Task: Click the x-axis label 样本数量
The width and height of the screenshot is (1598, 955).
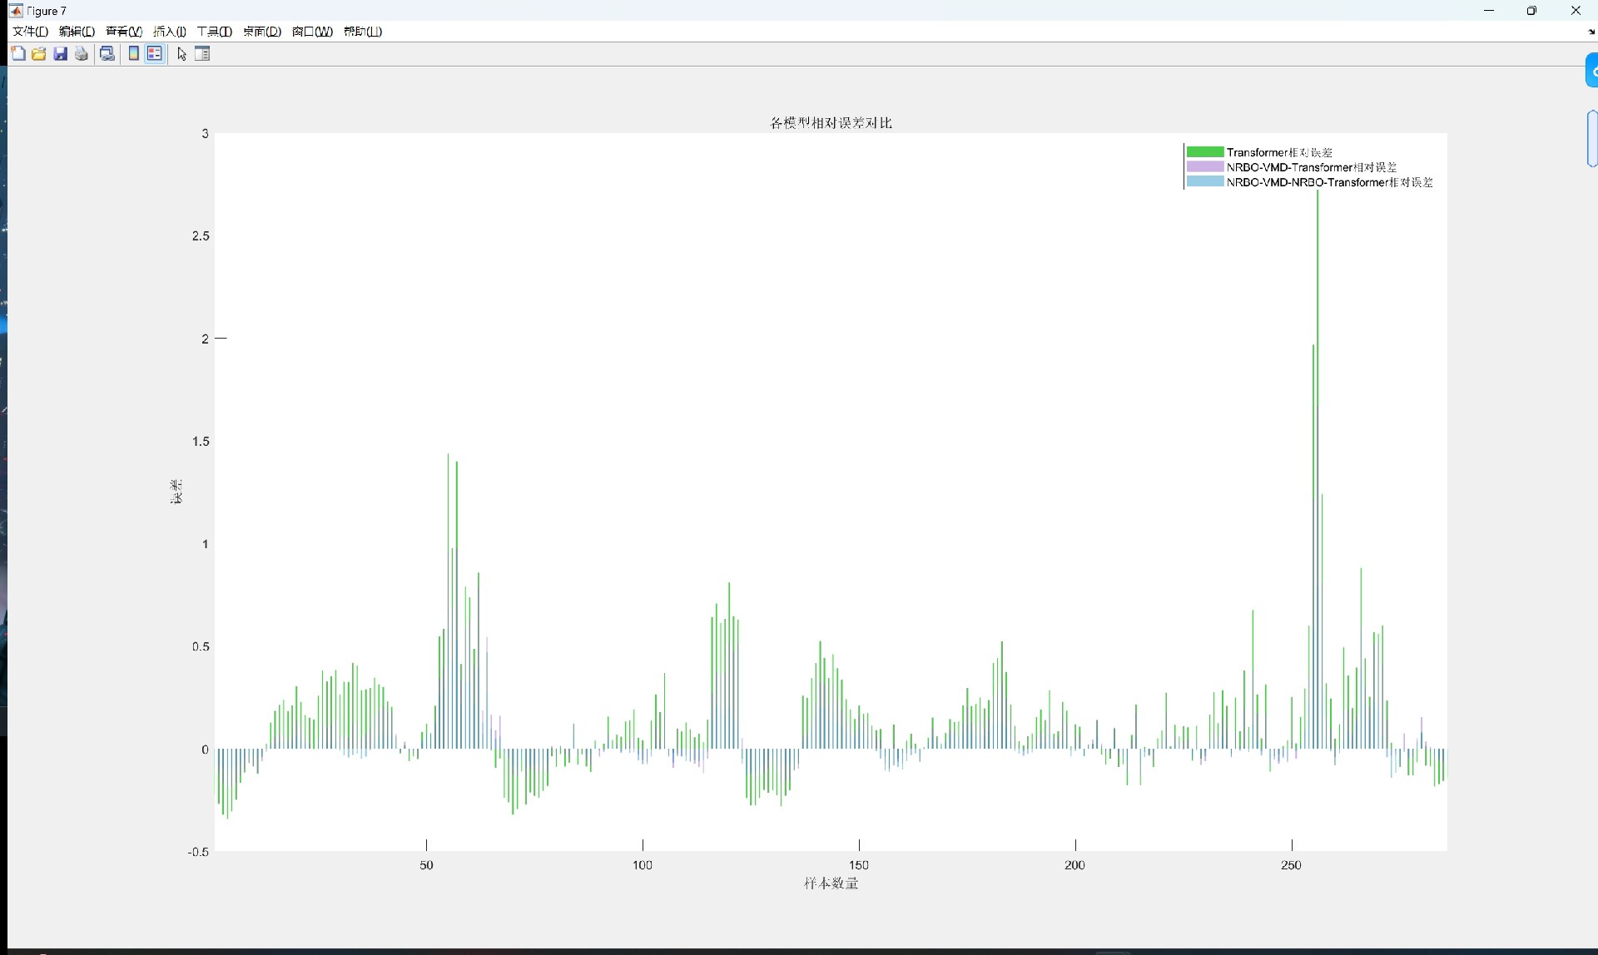Action: (x=831, y=883)
